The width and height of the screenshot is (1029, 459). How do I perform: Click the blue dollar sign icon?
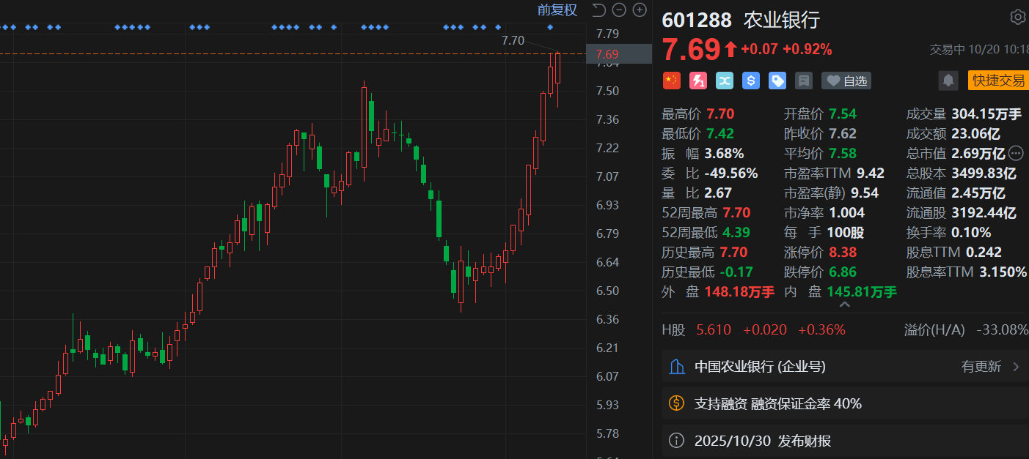pyautogui.click(x=750, y=81)
